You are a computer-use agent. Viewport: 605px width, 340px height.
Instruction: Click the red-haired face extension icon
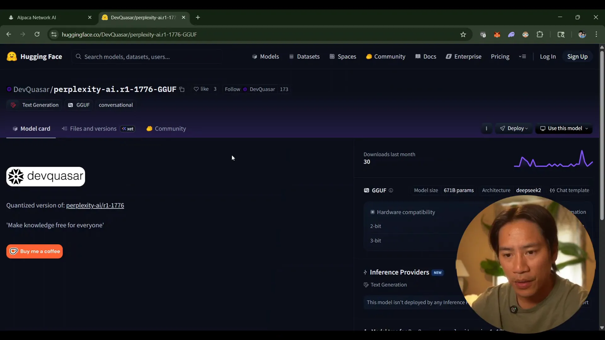point(525,35)
